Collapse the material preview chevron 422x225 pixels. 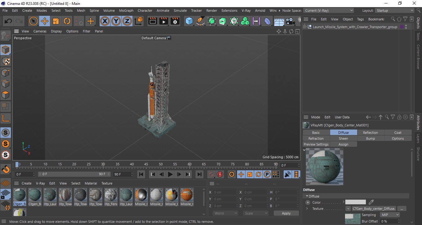304,150
